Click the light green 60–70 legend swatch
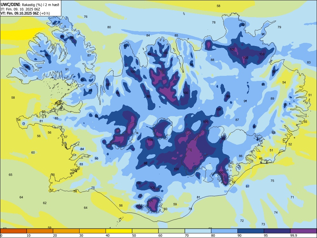Viewport: 317px width, 238px height. [171, 231]
